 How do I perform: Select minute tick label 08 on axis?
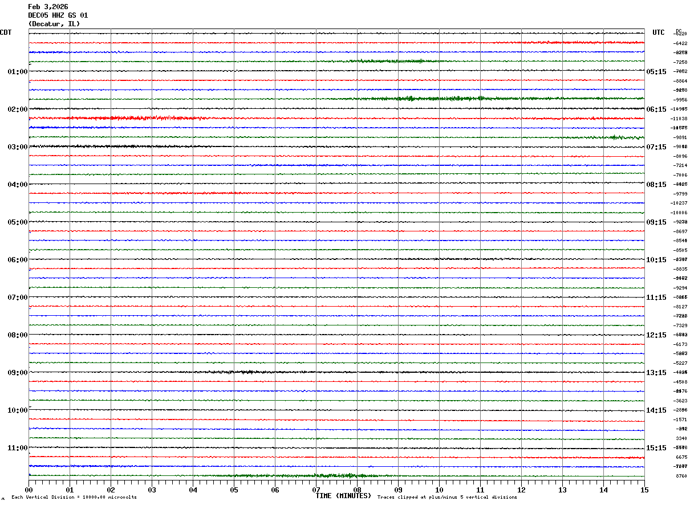(357, 490)
